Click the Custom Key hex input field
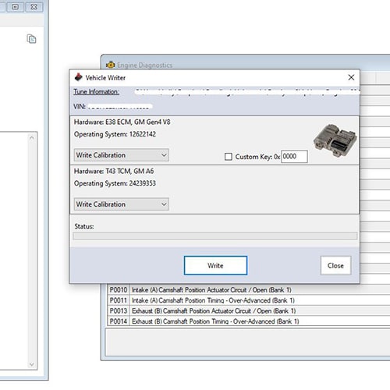The height and width of the screenshot is (390, 390). click(294, 156)
